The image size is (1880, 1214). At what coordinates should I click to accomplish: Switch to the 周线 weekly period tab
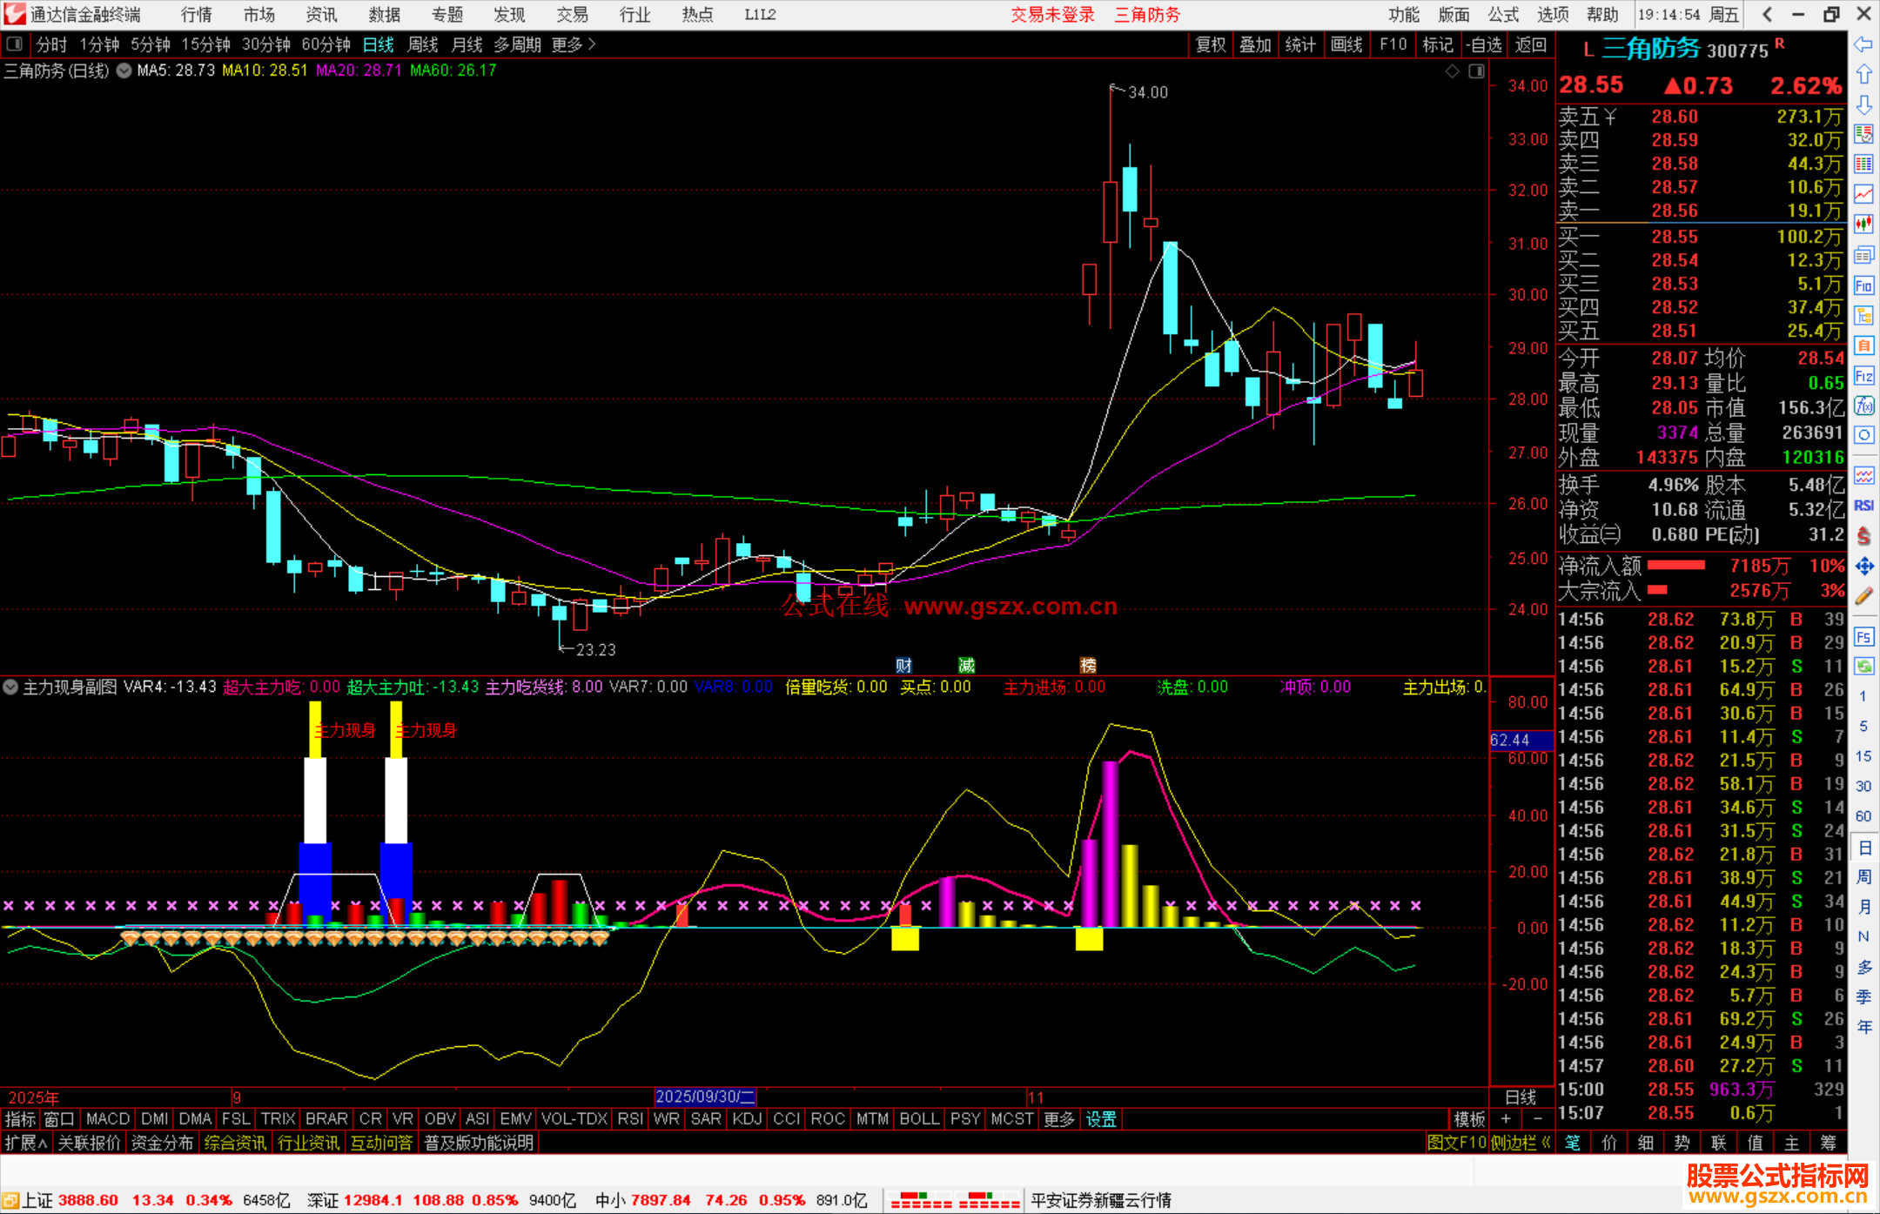point(423,44)
